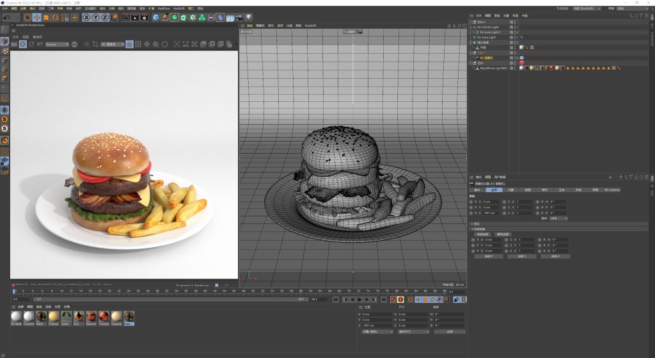The width and height of the screenshot is (655, 358).
Task: Start Redshift RenderView render button
Action: click(x=22, y=44)
